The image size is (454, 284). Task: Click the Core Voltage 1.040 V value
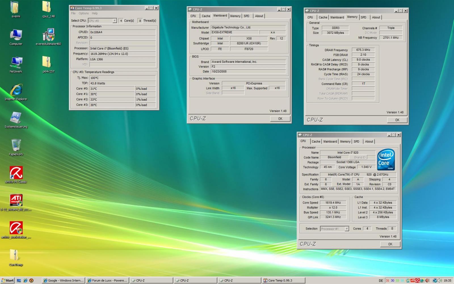tap(366, 167)
